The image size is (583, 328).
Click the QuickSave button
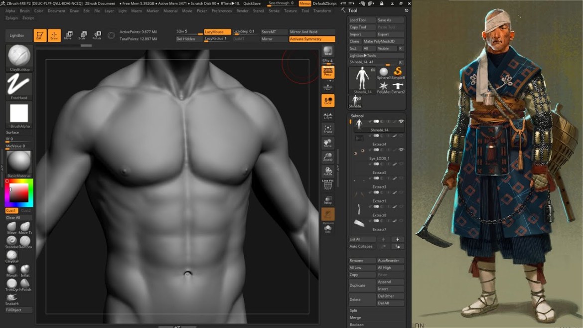click(x=252, y=3)
